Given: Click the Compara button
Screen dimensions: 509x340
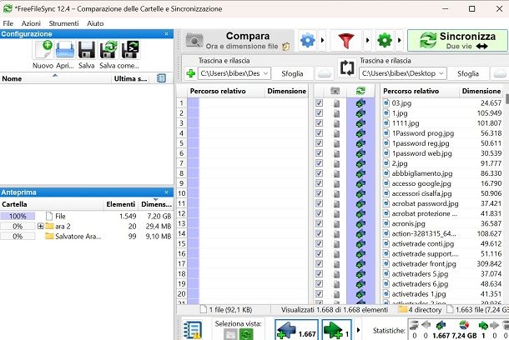Looking at the screenshot, I should click(238, 41).
